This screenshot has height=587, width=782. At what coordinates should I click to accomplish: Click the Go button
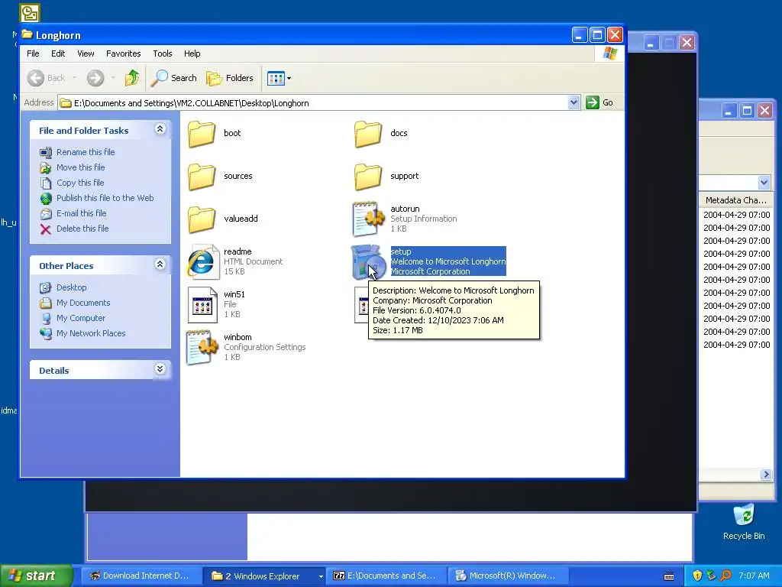coord(600,103)
